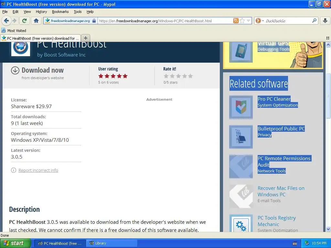Screen dimensions: 331x248
Task: Open the History menu
Action: pos(41,12)
